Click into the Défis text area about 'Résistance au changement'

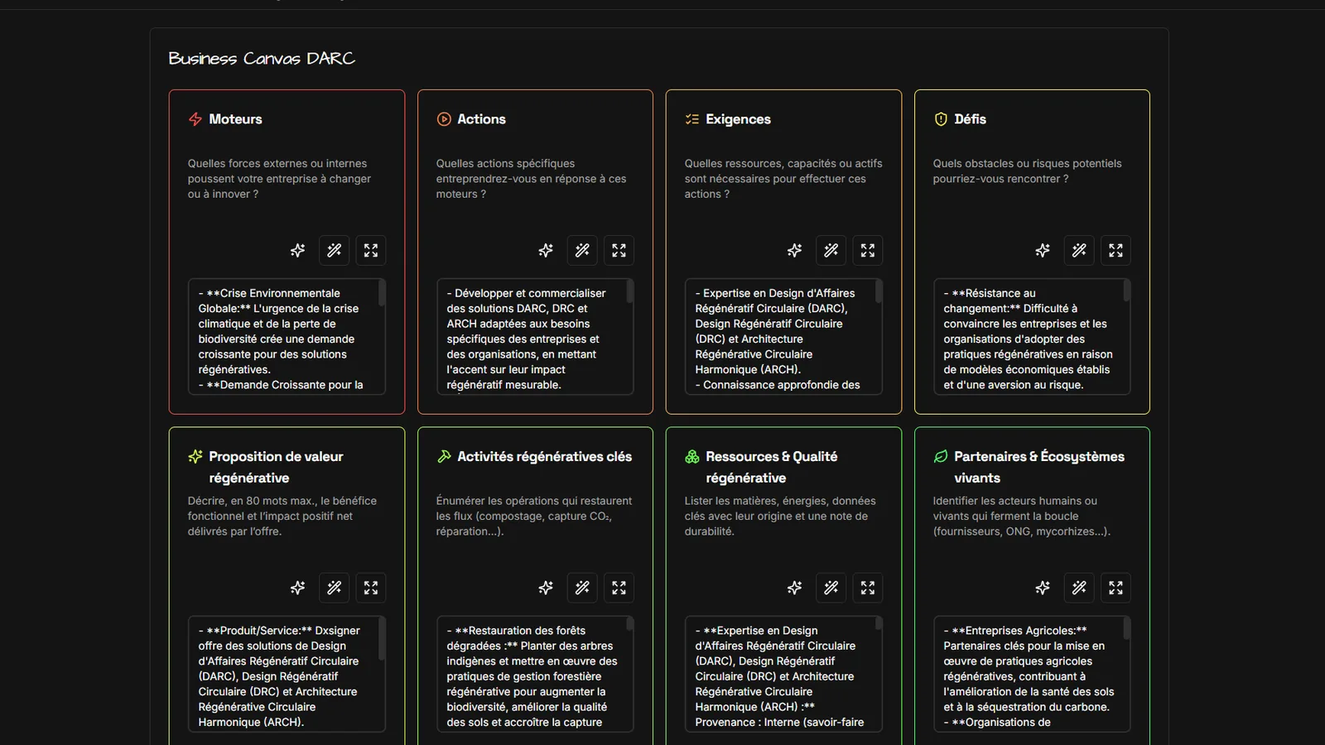click(1032, 337)
